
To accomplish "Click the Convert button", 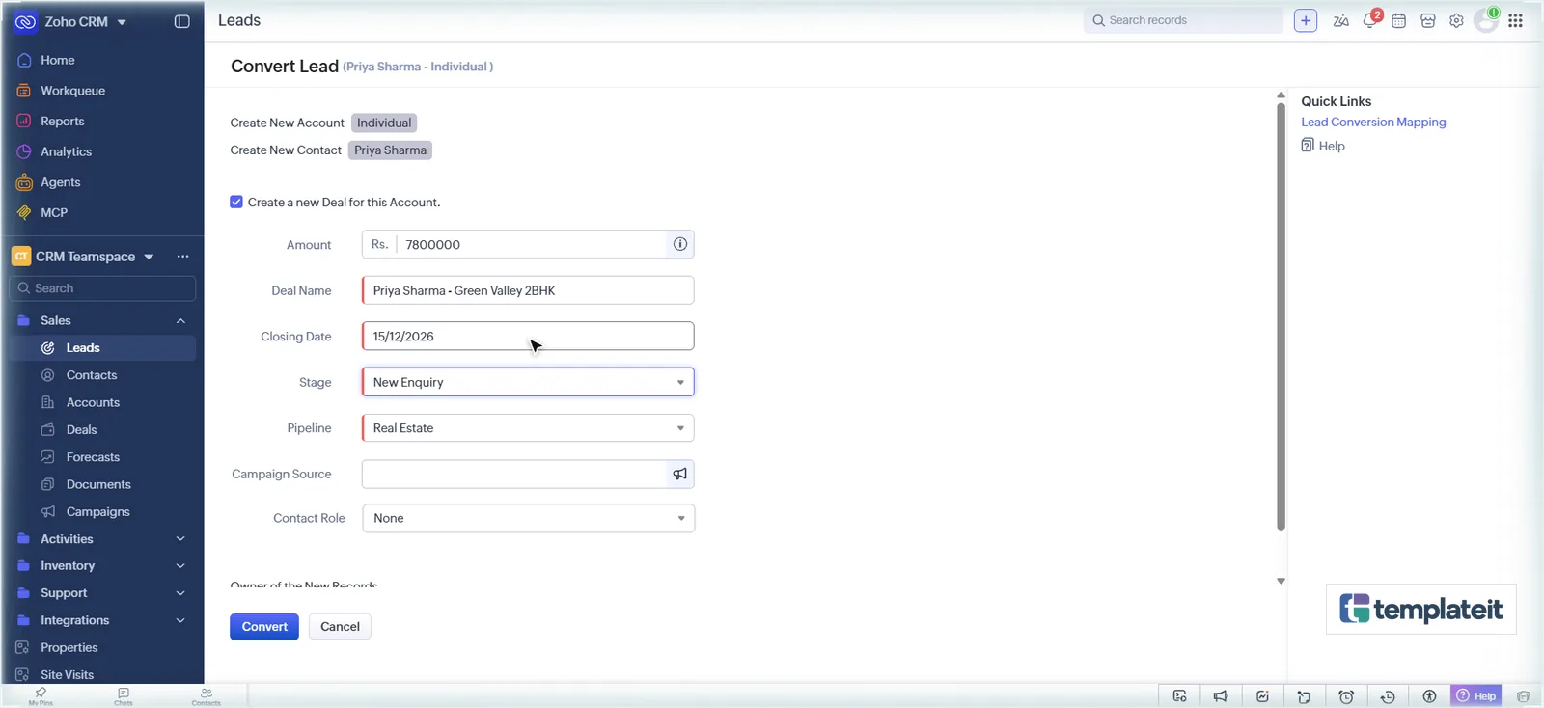I will [264, 627].
